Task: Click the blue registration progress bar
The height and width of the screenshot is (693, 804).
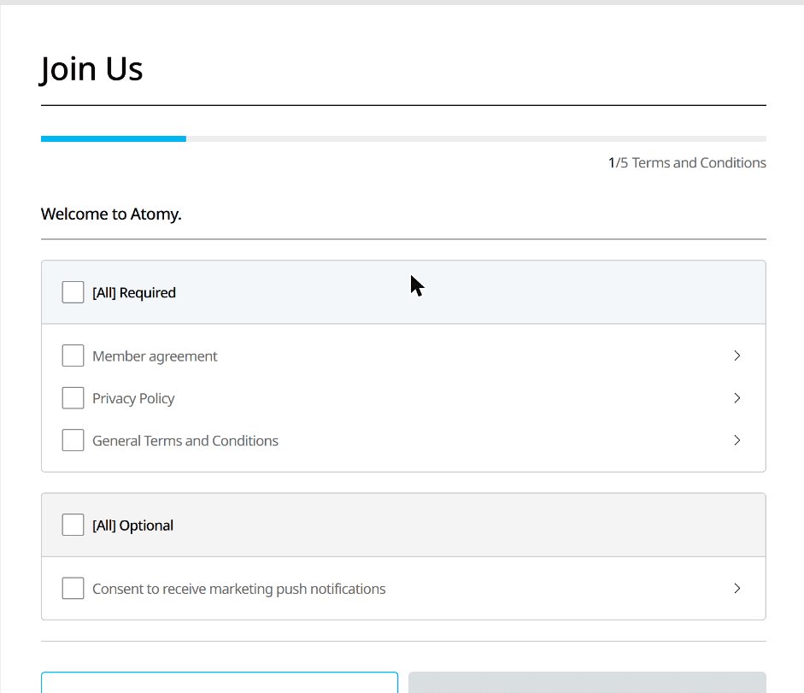Action: (x=114, y=138)
